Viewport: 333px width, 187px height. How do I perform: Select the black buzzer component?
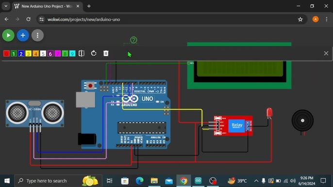tap(302, 121)
